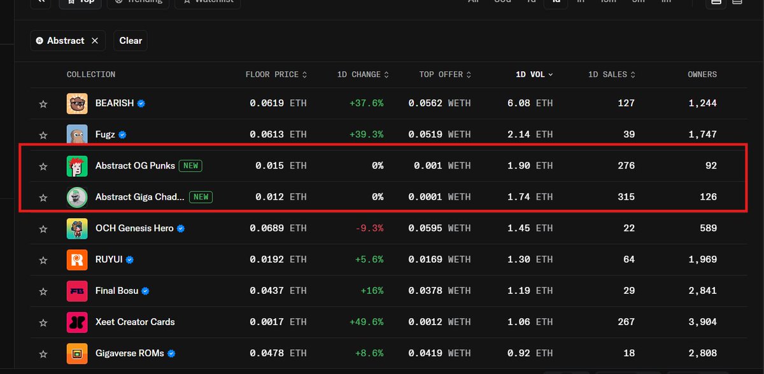Click the Abstract filter chip label
Screen dimensions: 764x374
coord(66,41)
